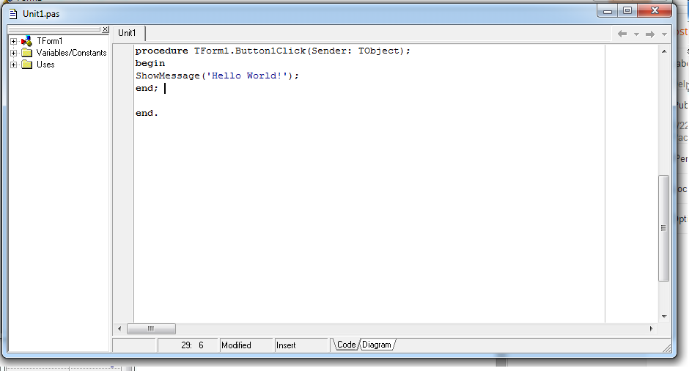Expand the Variables/Constants tree node

point(14,54)
